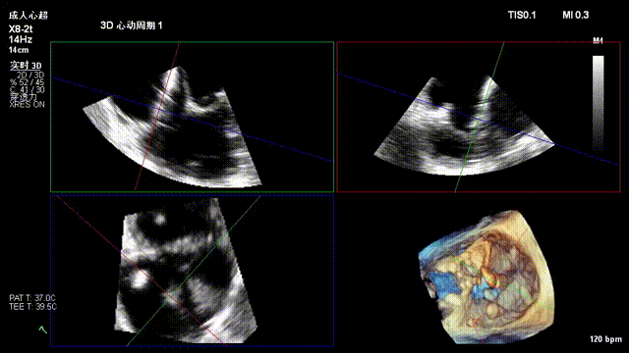Click the MI 0.3 mechanical index readout
Image resolution: width=629 pixels, height=353 pixels.
tap(576, 16)
